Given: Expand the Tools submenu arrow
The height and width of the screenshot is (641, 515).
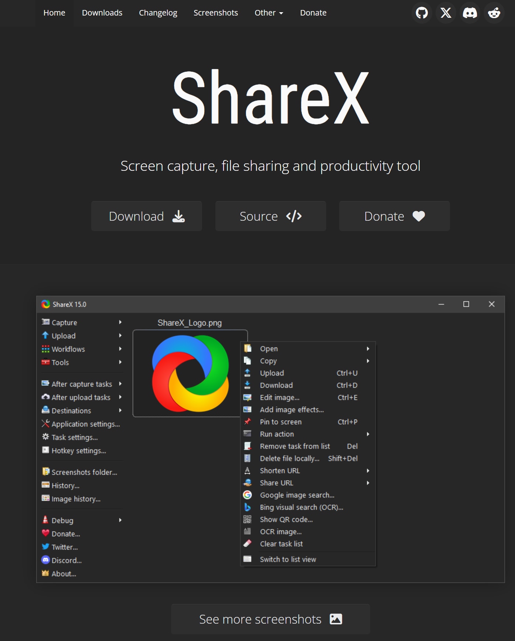Looking at the screenshot, I should (120, 362).
